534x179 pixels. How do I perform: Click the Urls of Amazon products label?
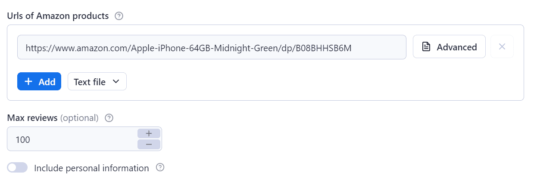(x=58, y=16)
